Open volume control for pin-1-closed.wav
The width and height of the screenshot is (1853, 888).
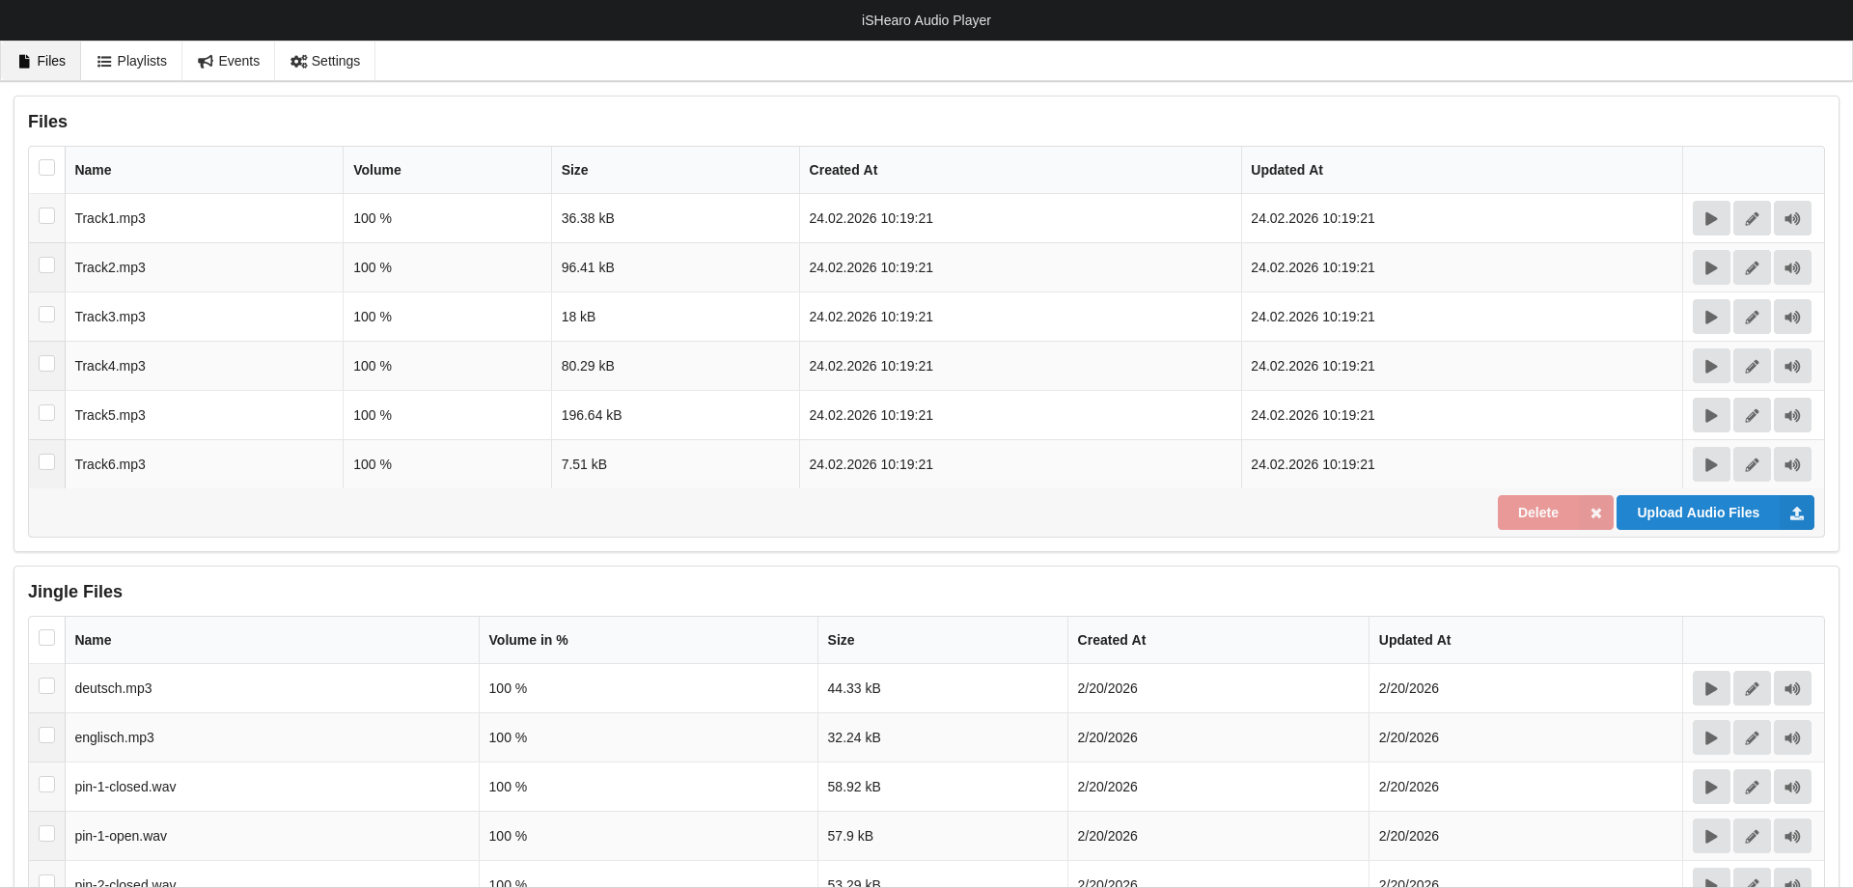[1791, 788]
